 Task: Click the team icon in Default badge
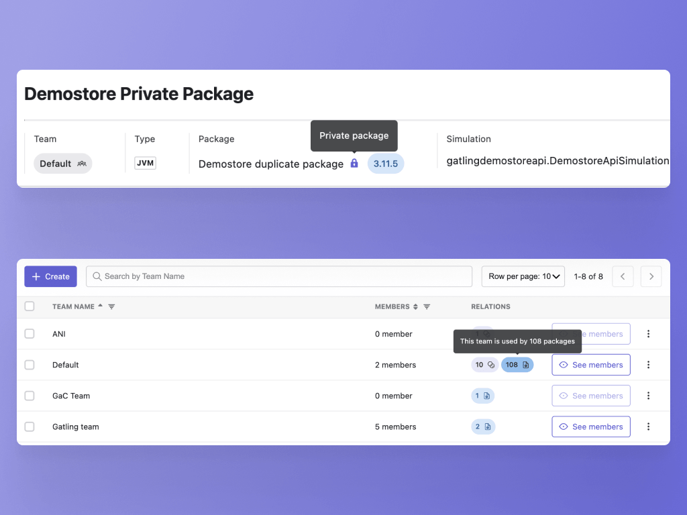pos(82,164)
